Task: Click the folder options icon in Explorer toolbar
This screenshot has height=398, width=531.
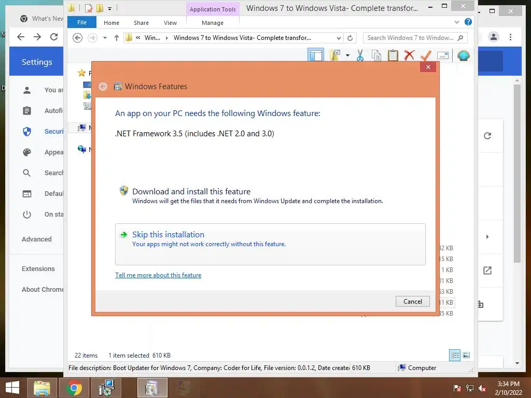Action: tap(335, 55)
